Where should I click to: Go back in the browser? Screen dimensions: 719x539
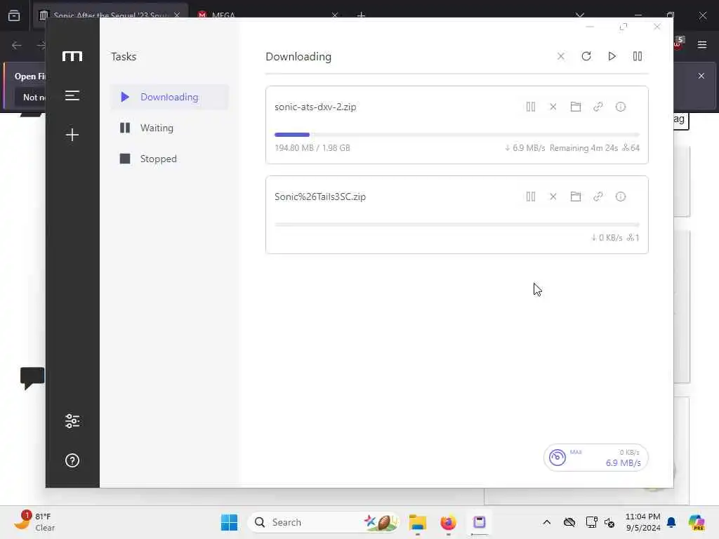[17, 45]
